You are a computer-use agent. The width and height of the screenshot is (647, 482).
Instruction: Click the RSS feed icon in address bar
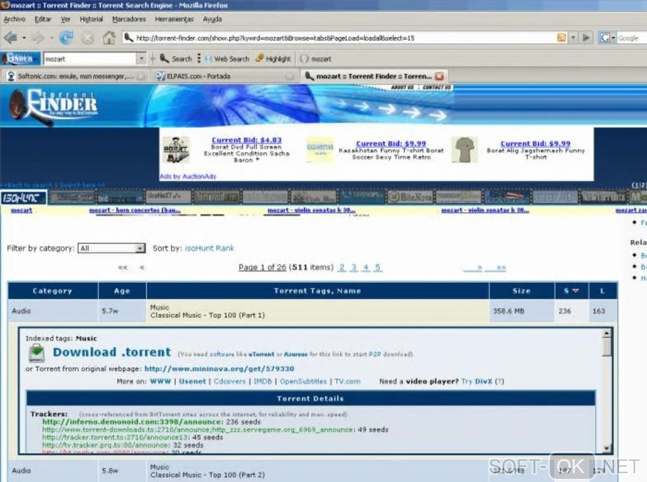[561, 38]
